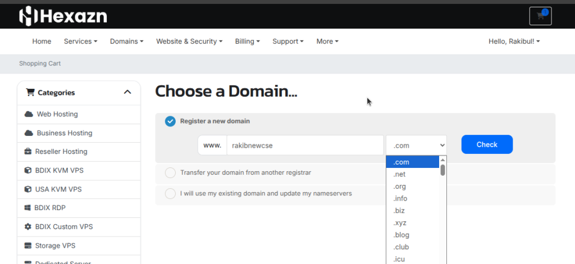575x264 pixels.
Task: Choose .biz in the extension list
Action: tap(413, 211)
